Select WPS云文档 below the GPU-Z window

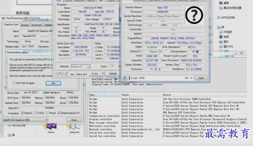pos(17,125)
